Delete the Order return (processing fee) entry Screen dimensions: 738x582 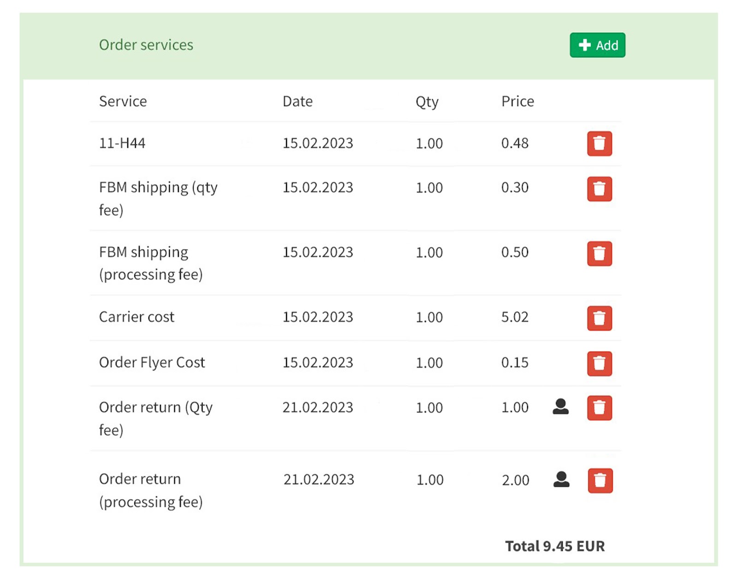pos(600,481)
